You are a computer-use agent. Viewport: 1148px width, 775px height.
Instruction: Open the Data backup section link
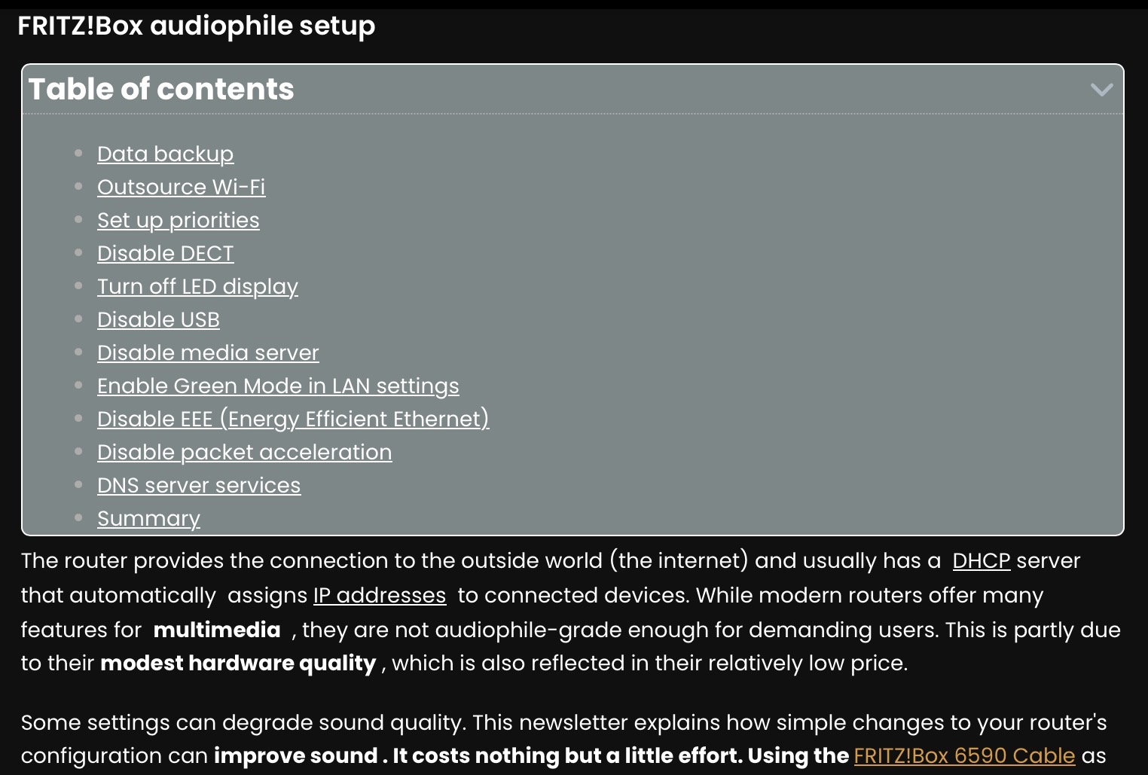point(165,154)
